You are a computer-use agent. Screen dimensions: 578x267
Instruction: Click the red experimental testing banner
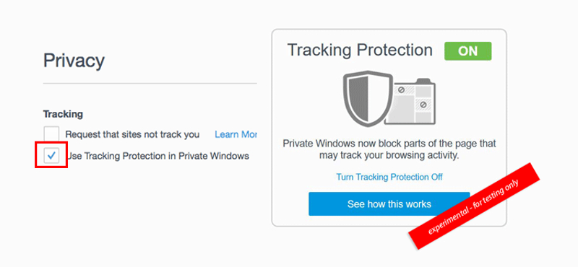click(x=474, y=206)
